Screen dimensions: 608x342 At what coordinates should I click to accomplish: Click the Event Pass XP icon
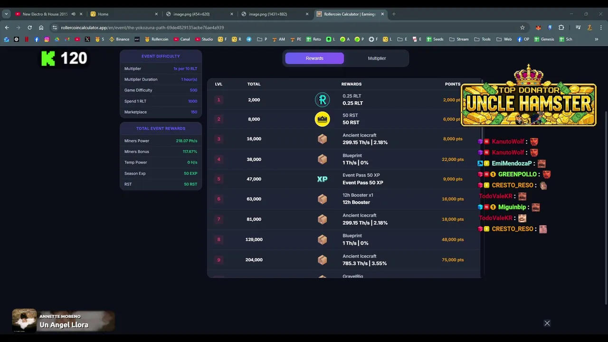[322, 179]
